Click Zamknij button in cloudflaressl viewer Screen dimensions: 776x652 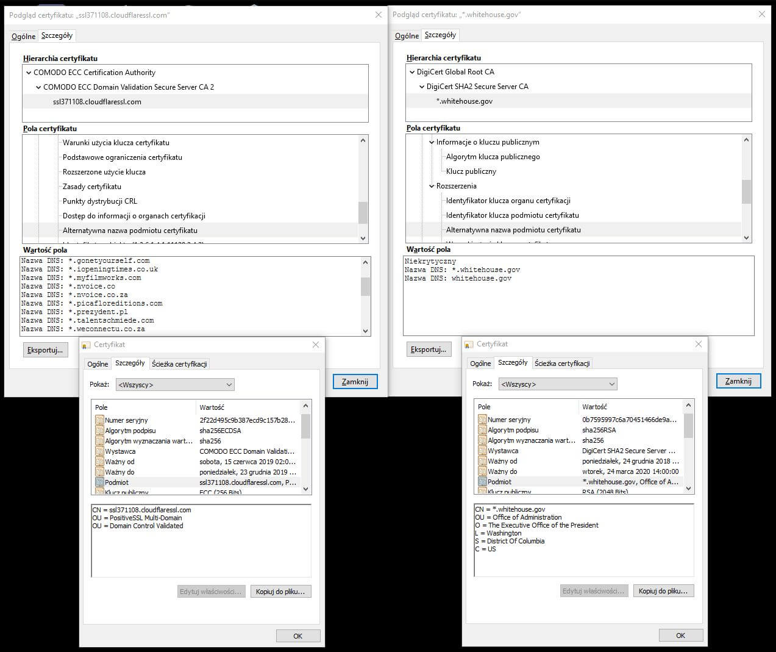tap(355, 382)
